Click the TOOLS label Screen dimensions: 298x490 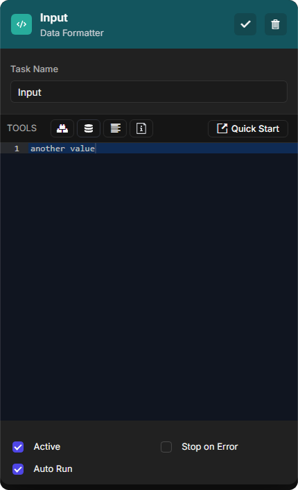(22, 128)
